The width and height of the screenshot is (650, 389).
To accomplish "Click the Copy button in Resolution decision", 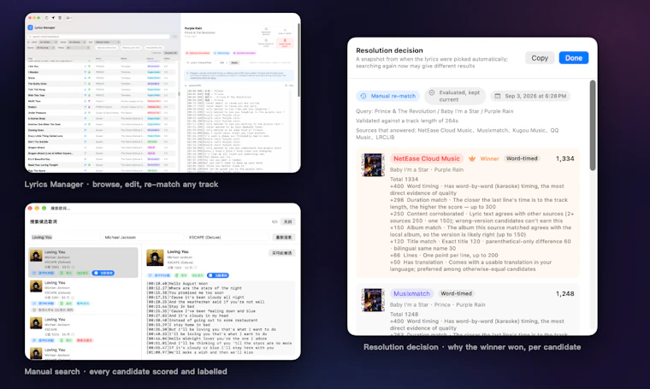I will point(540,58).
